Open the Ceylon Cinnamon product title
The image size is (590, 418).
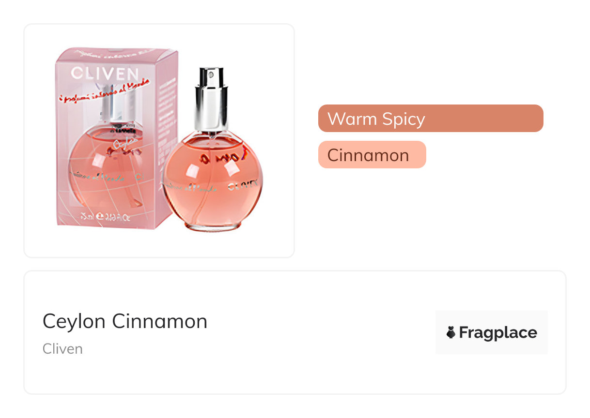pos(125,321)
